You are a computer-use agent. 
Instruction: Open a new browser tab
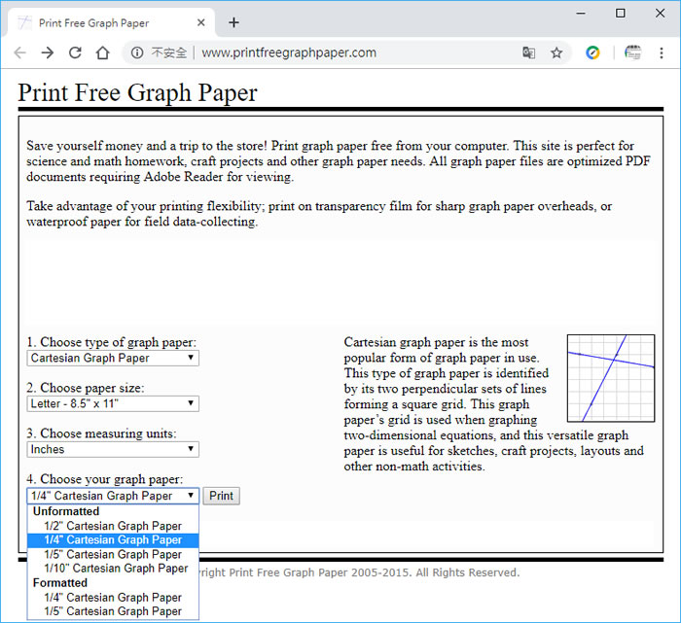click(x=233, y=22)
